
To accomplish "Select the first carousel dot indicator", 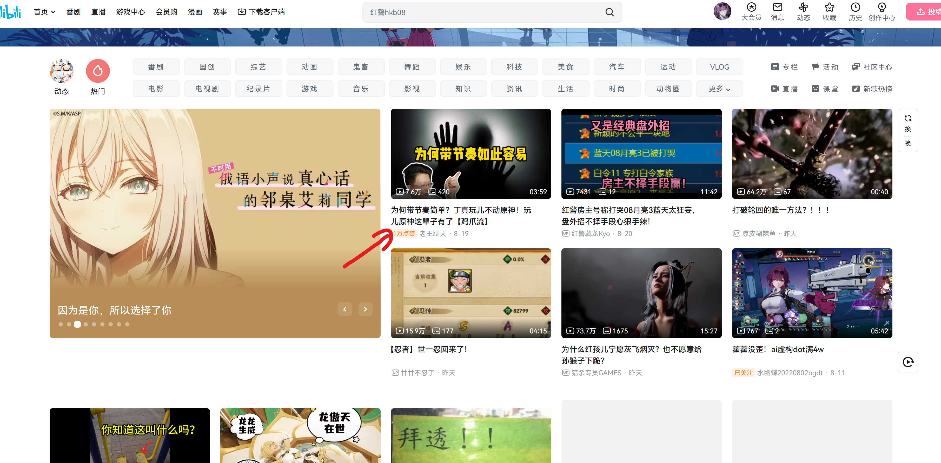I will pyautogui.click(x=61, y=324).
